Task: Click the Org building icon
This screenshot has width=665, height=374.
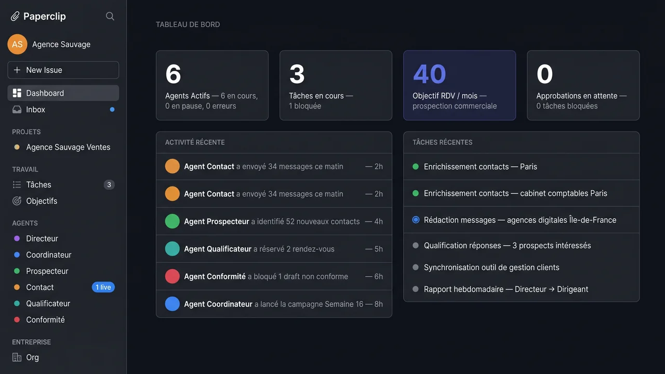Action: click(x=17, y=357)
